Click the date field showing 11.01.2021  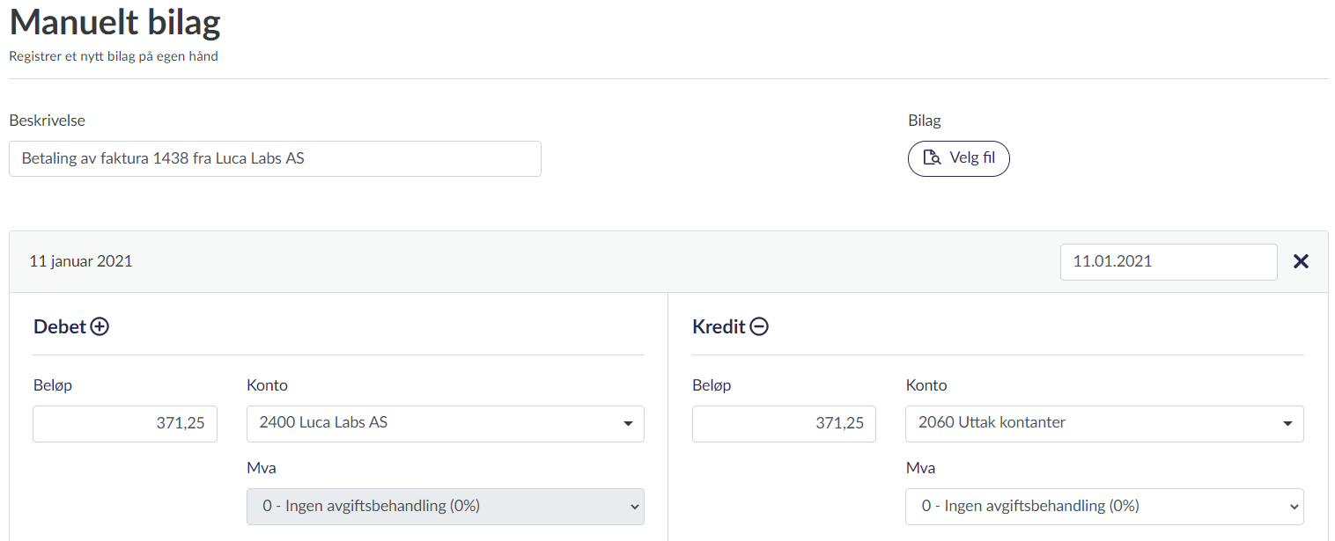pos(1168,262)
